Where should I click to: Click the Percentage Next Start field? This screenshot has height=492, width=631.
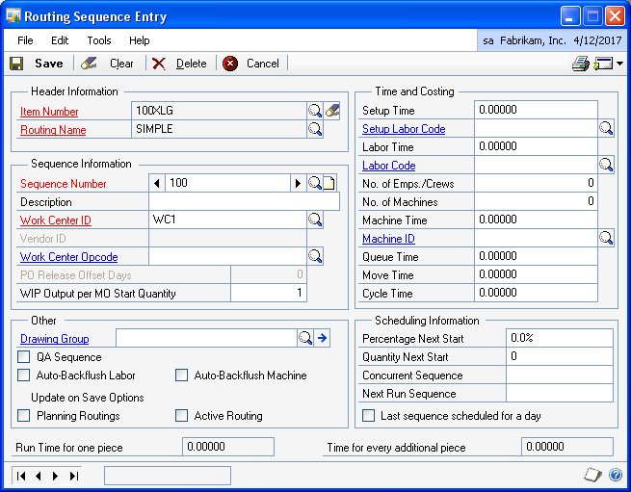click(560, 338)
